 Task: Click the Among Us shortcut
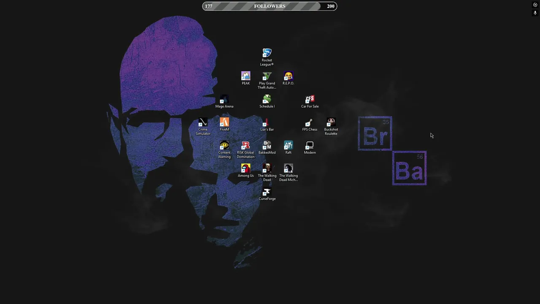click(x=246, y=171)
